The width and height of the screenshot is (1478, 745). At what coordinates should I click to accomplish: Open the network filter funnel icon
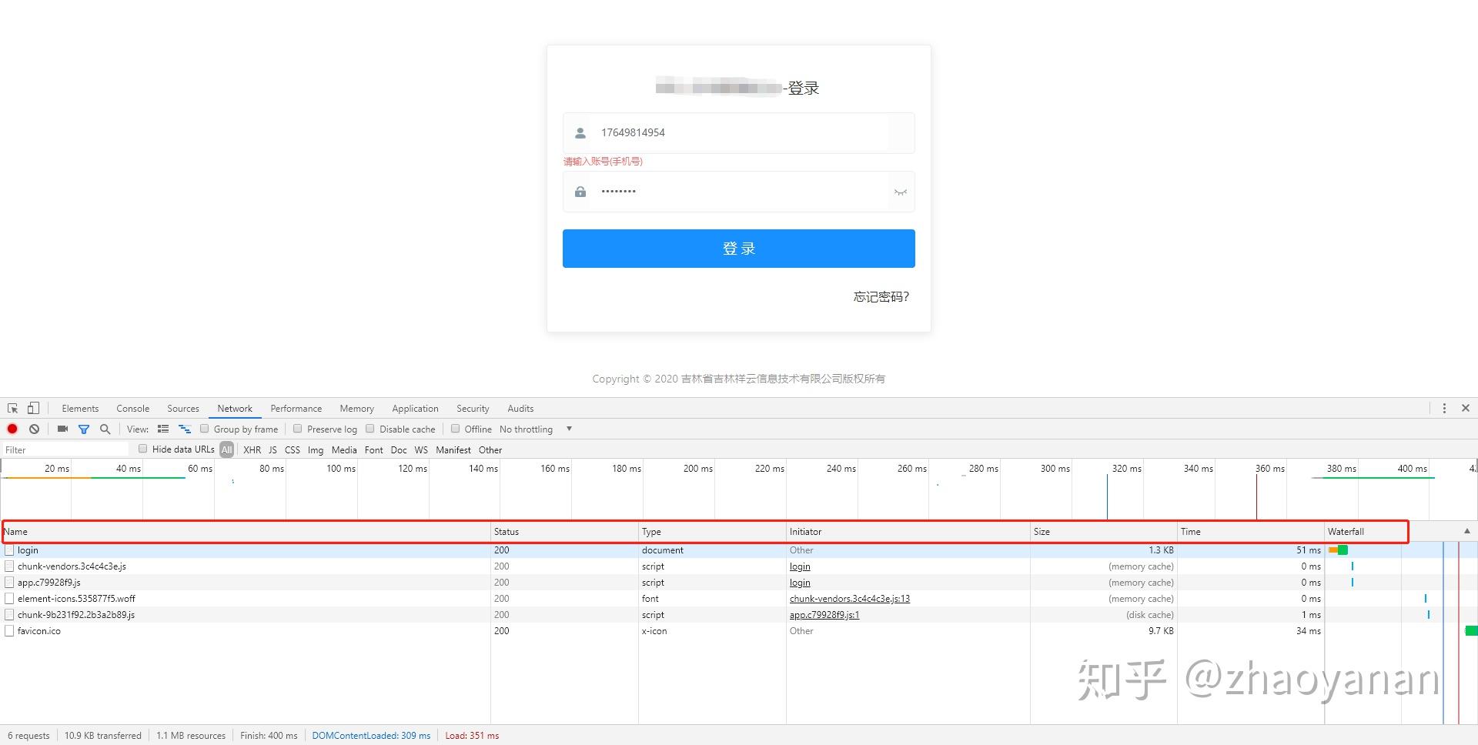coord(84,429)
